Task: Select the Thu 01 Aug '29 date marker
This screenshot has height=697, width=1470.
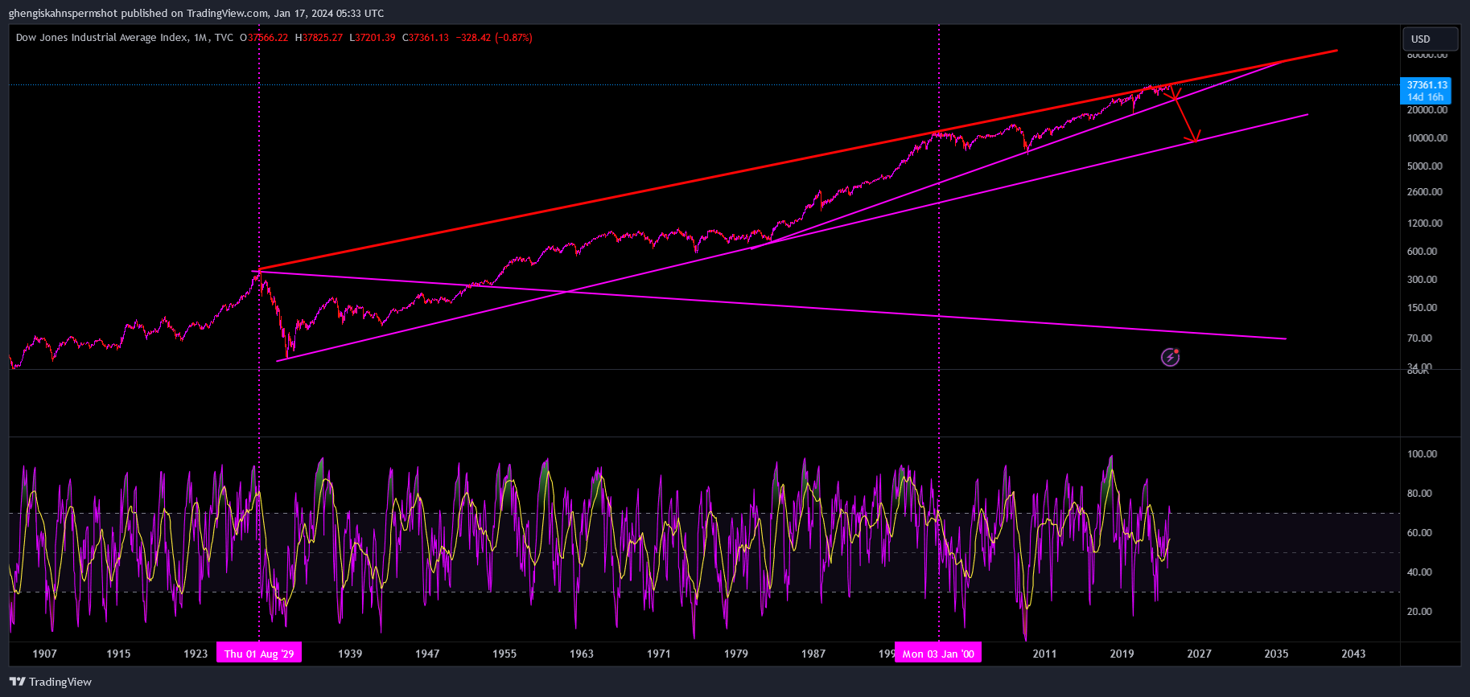Action: pos(259,654)
